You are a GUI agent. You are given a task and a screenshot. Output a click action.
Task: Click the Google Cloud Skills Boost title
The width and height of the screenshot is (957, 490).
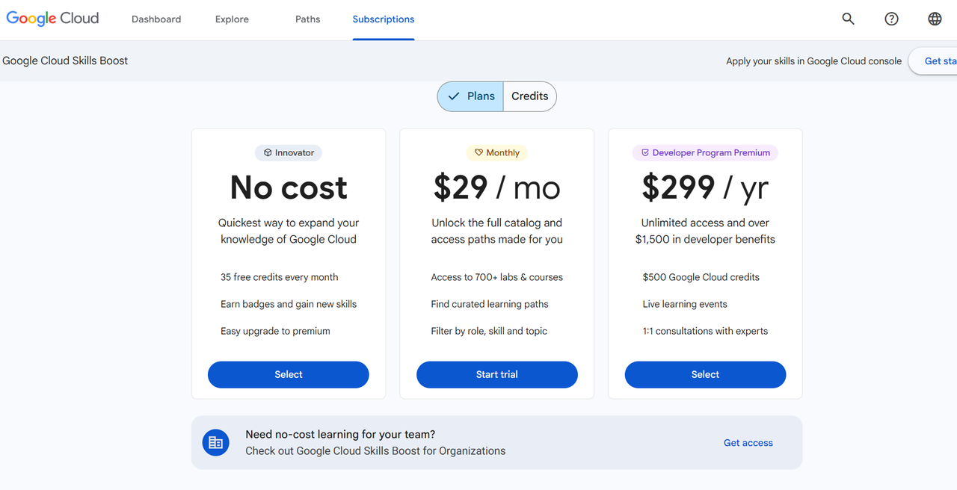tap(65, 61)
